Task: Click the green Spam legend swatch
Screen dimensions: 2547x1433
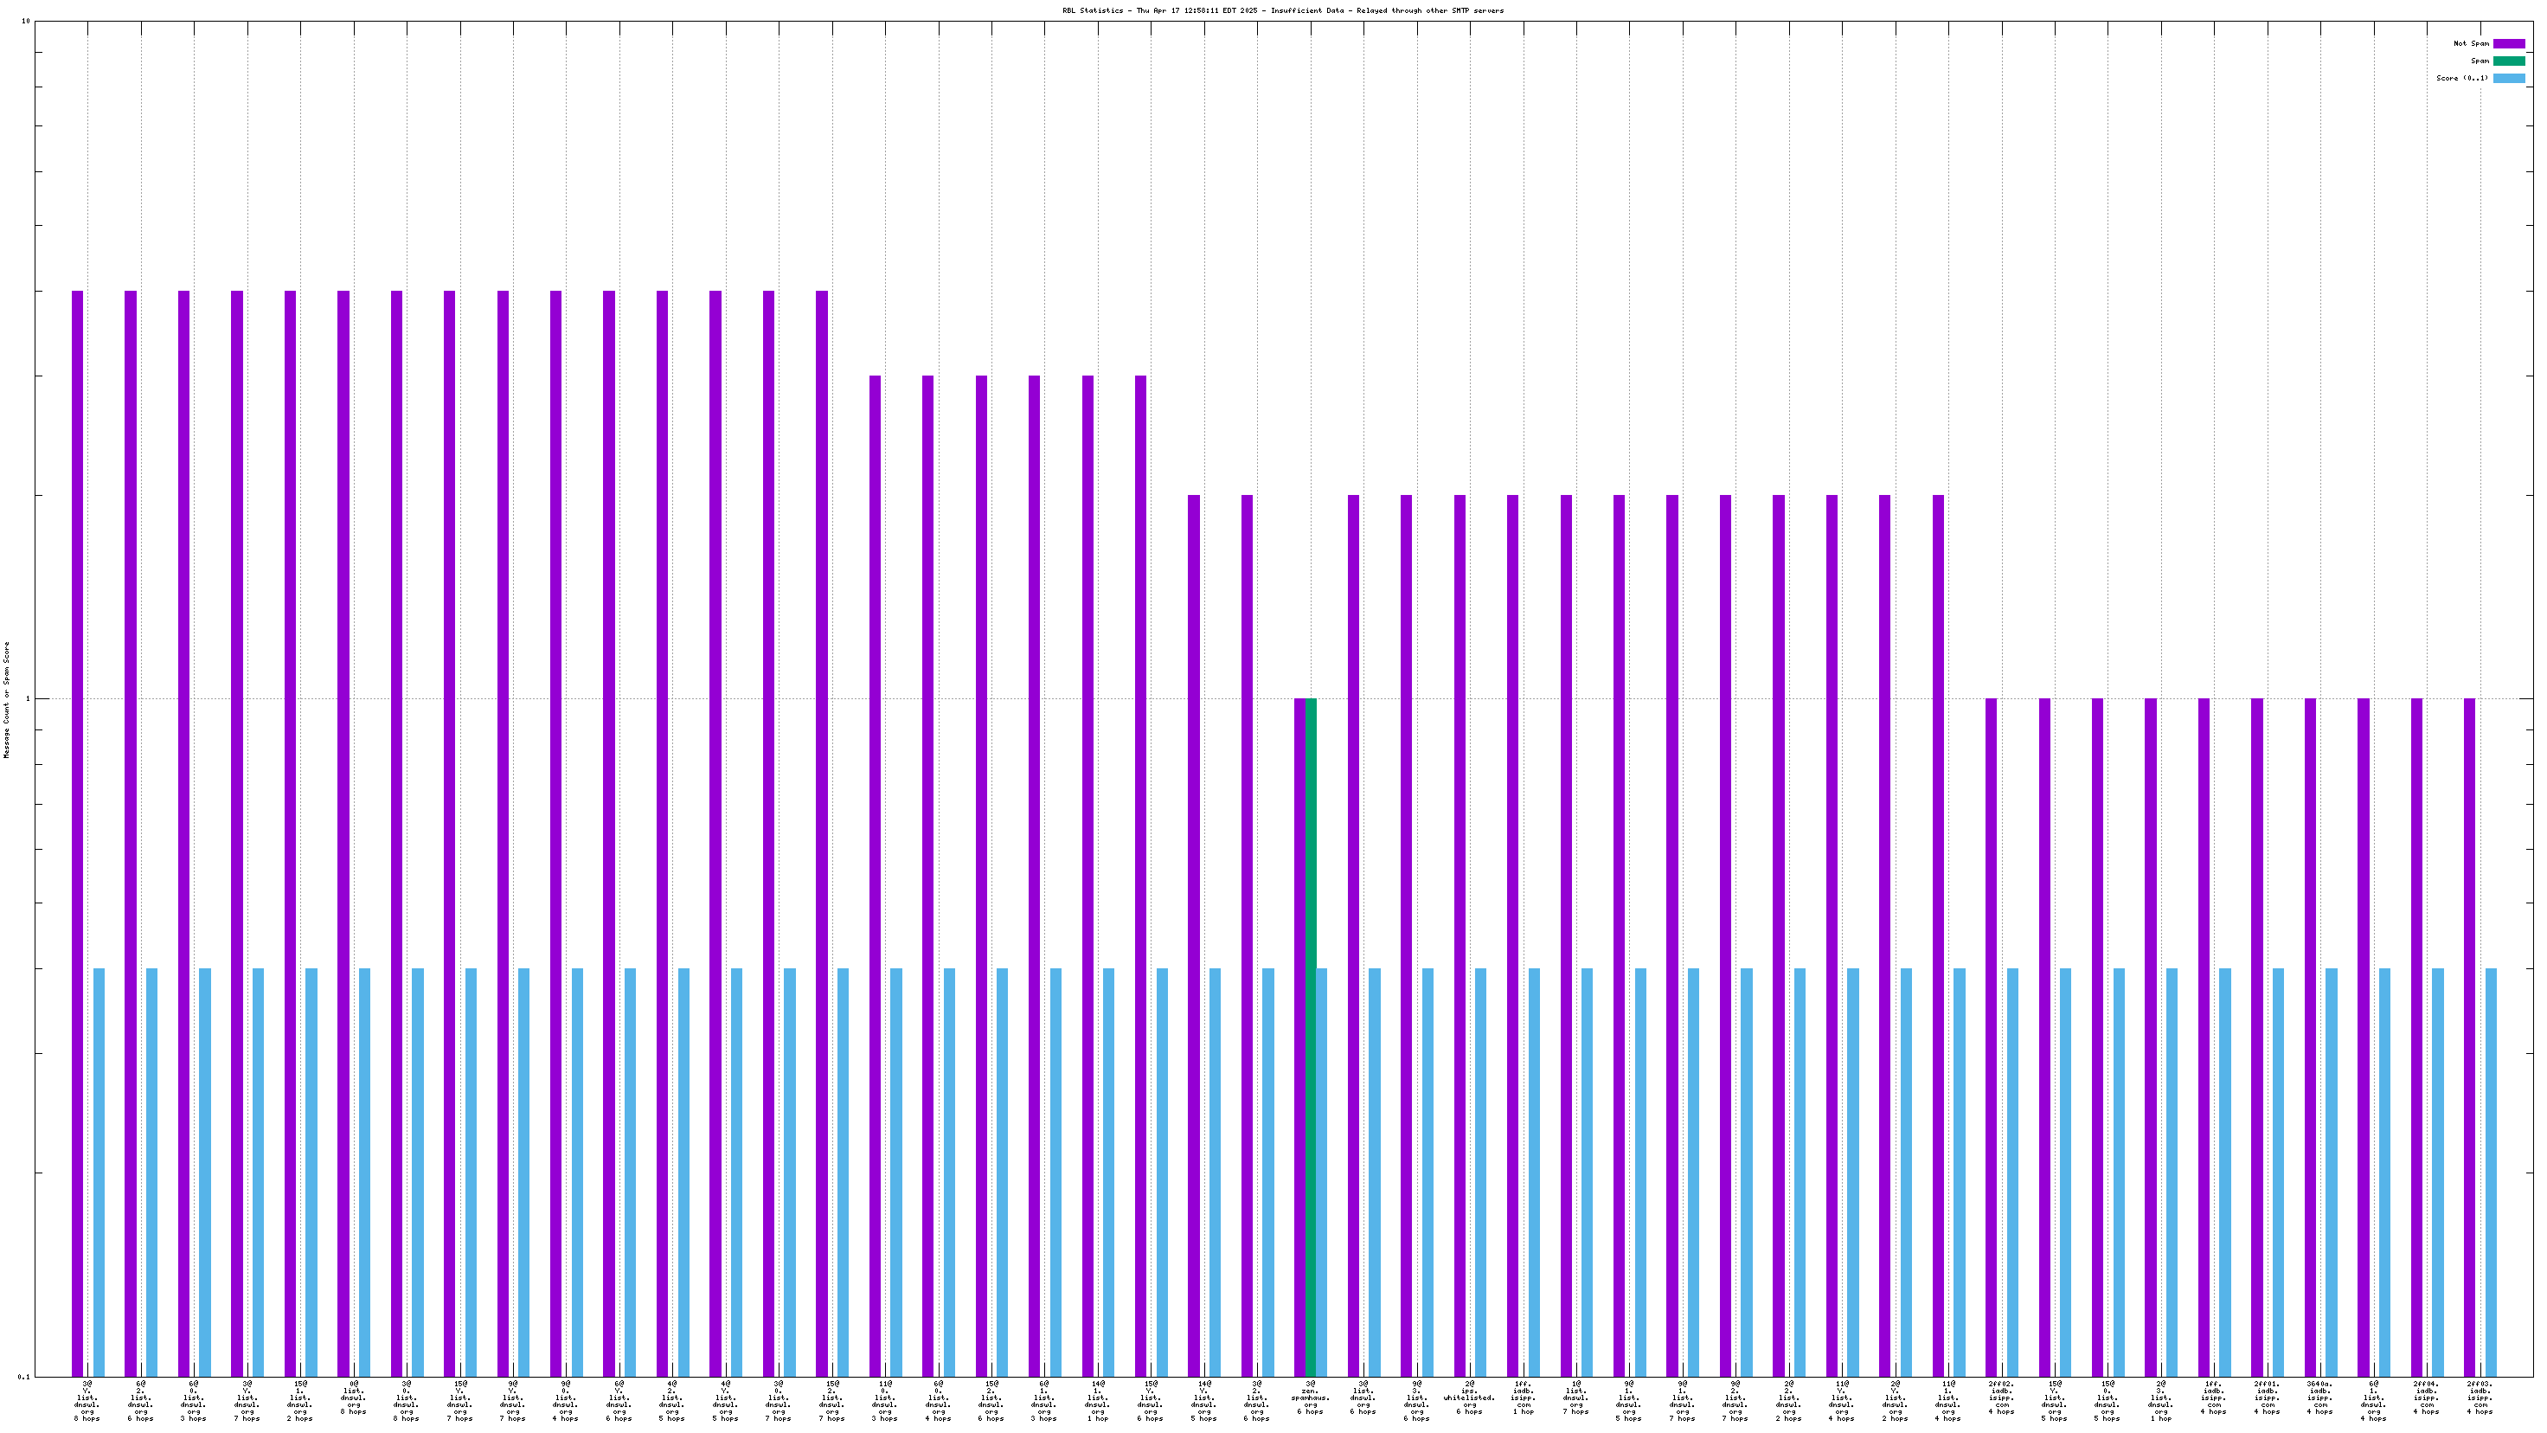Action: (2508, 61)
